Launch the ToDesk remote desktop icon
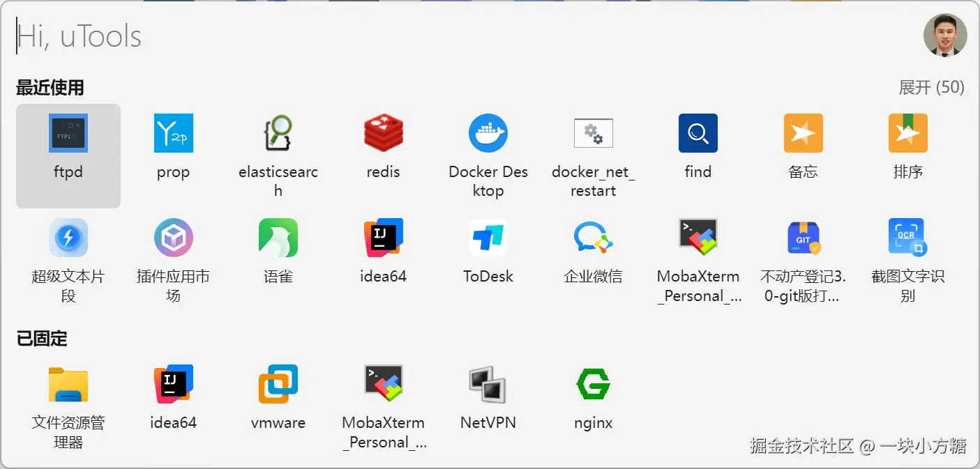This screenshot has width=980, height=469. coord(488,238)
